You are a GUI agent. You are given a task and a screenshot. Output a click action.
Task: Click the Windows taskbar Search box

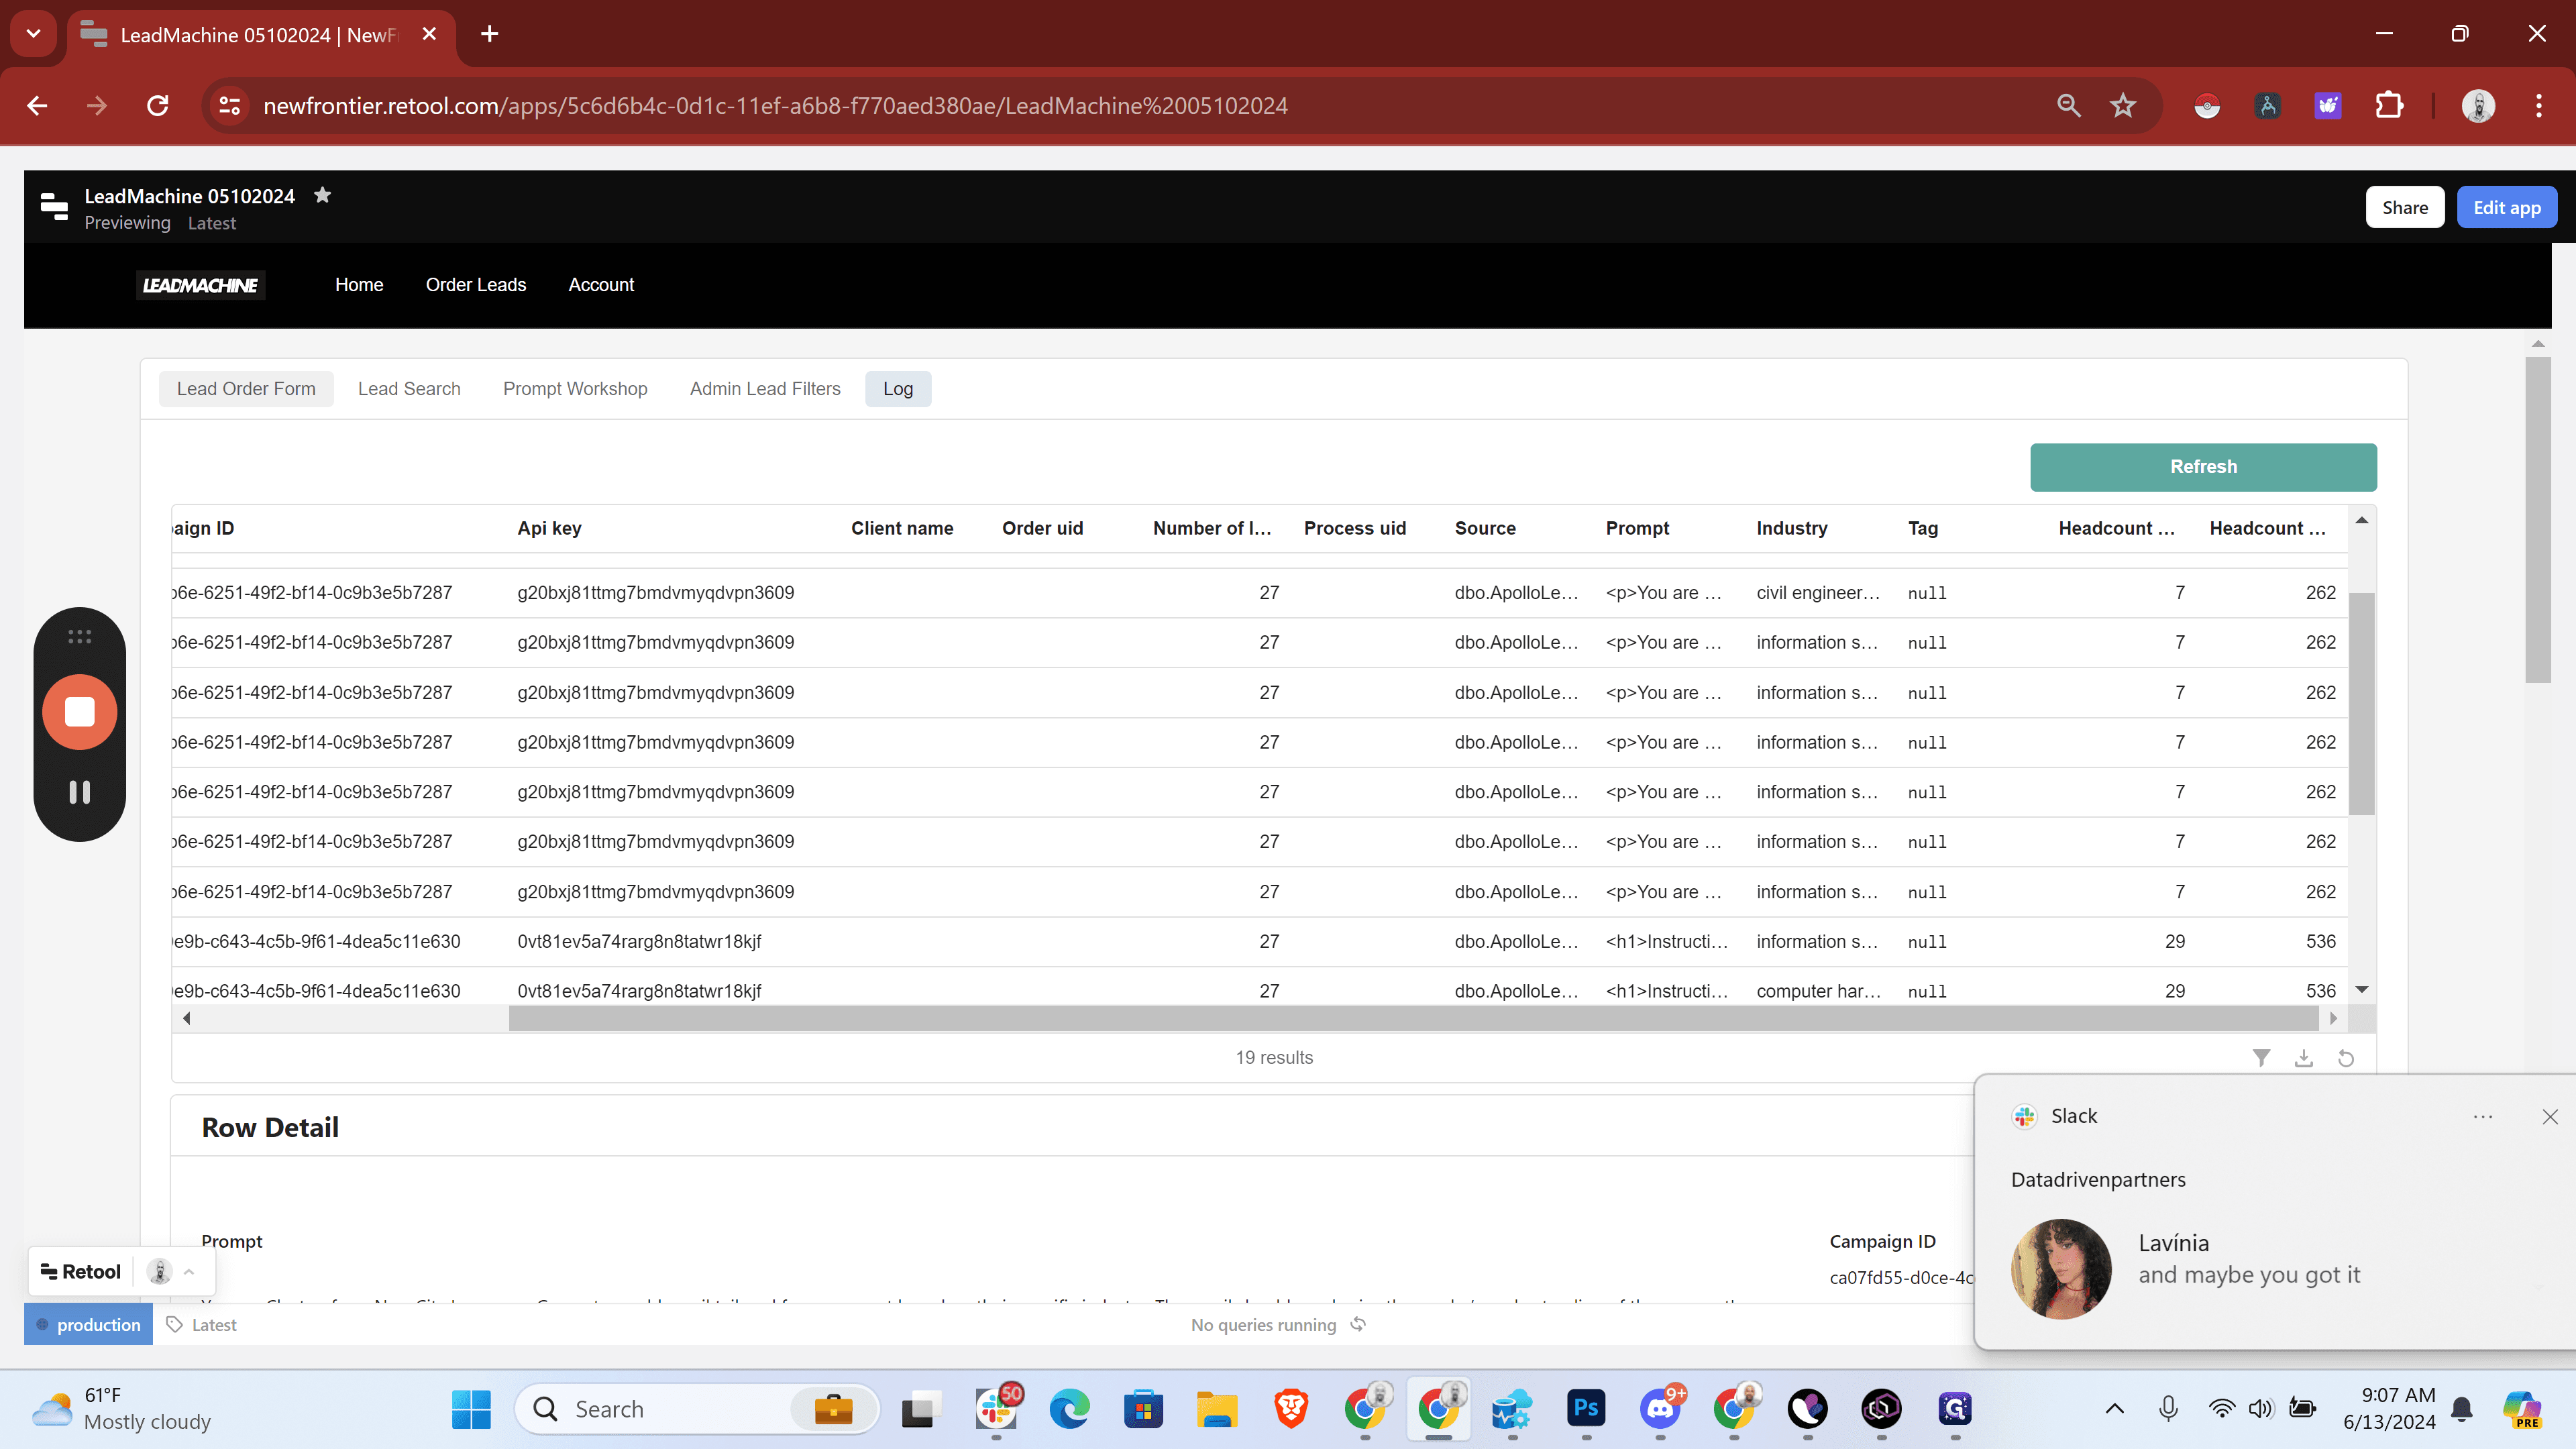[x=697, y=1408]
